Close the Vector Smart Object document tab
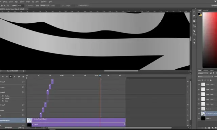This screenshot has width=217, height=130. click(27, 9)
